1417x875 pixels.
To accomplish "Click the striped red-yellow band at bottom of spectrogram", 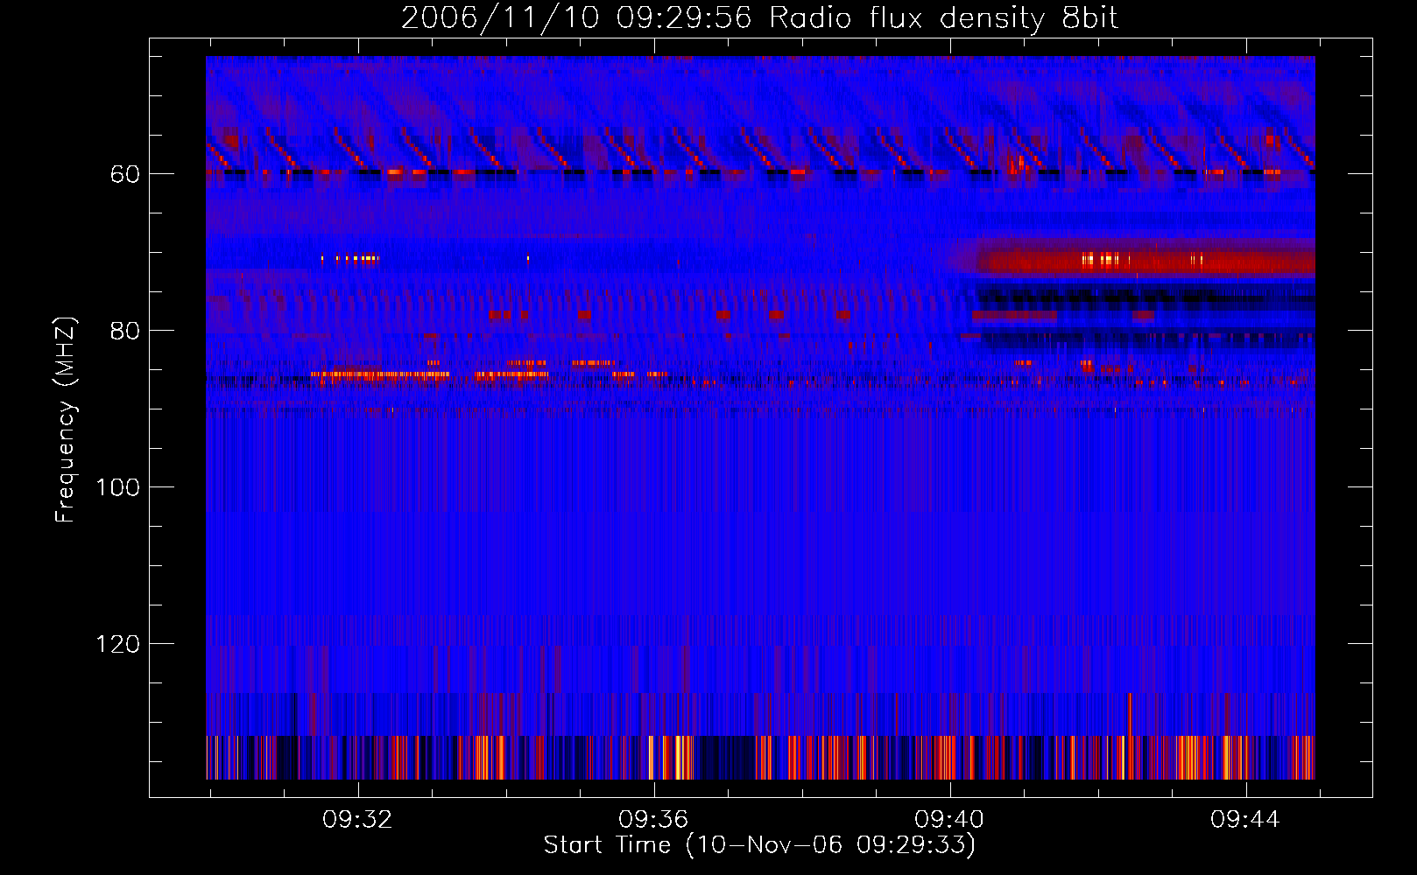I will pos(760,758).
